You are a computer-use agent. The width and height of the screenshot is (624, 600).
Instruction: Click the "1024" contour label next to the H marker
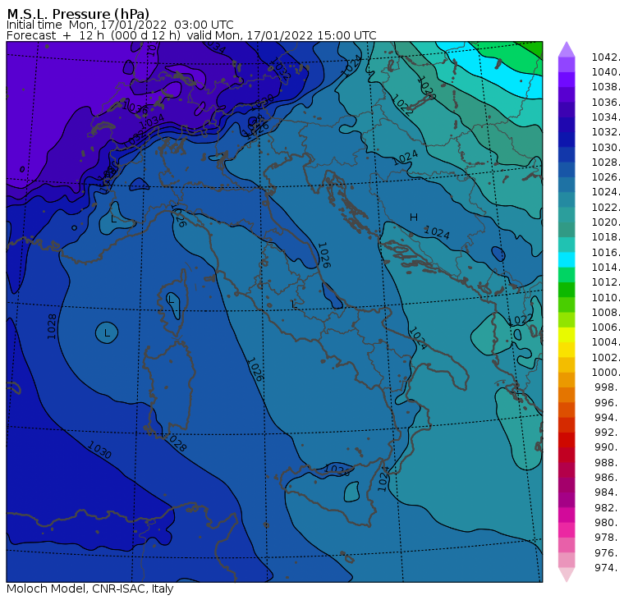437,233
